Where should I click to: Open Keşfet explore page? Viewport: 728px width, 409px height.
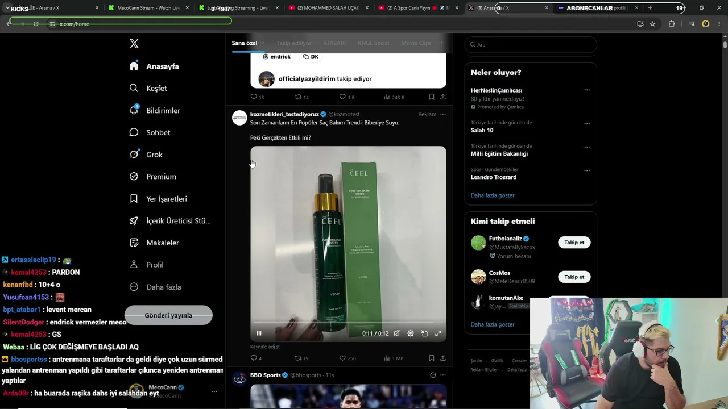coord(148,88)
